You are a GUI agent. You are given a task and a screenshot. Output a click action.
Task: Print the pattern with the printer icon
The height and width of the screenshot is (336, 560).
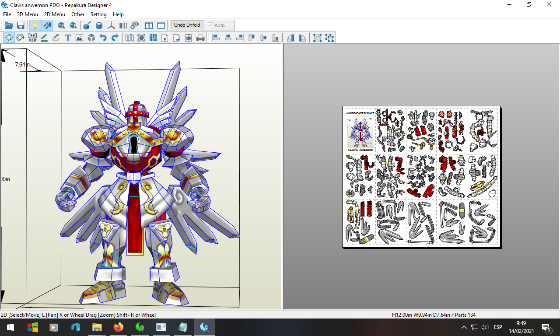pyautogui.click(x=200, y=38)
